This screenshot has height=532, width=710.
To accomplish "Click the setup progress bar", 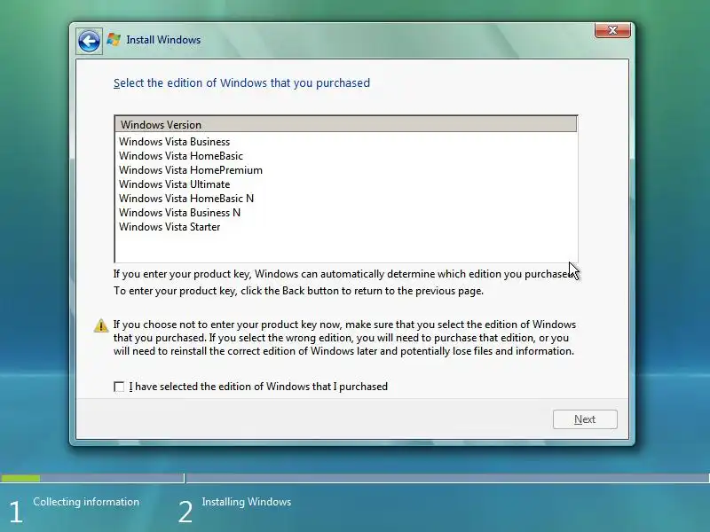I will pos(355,478).
